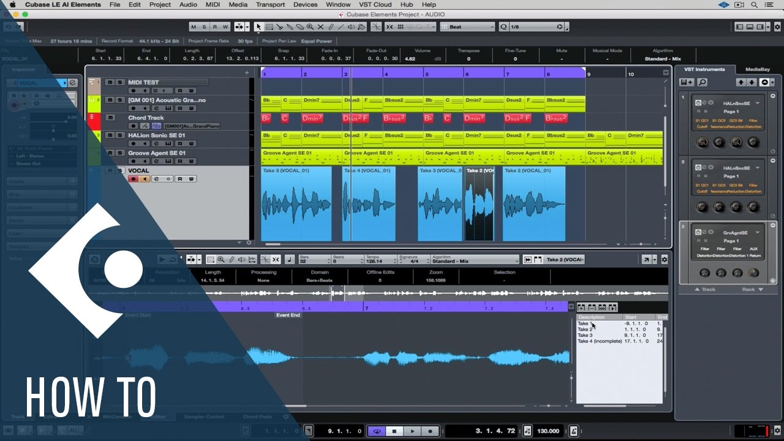Click Find Instruments magnifier icon
The image size is (784, 441).
click(x=702, y=82)
